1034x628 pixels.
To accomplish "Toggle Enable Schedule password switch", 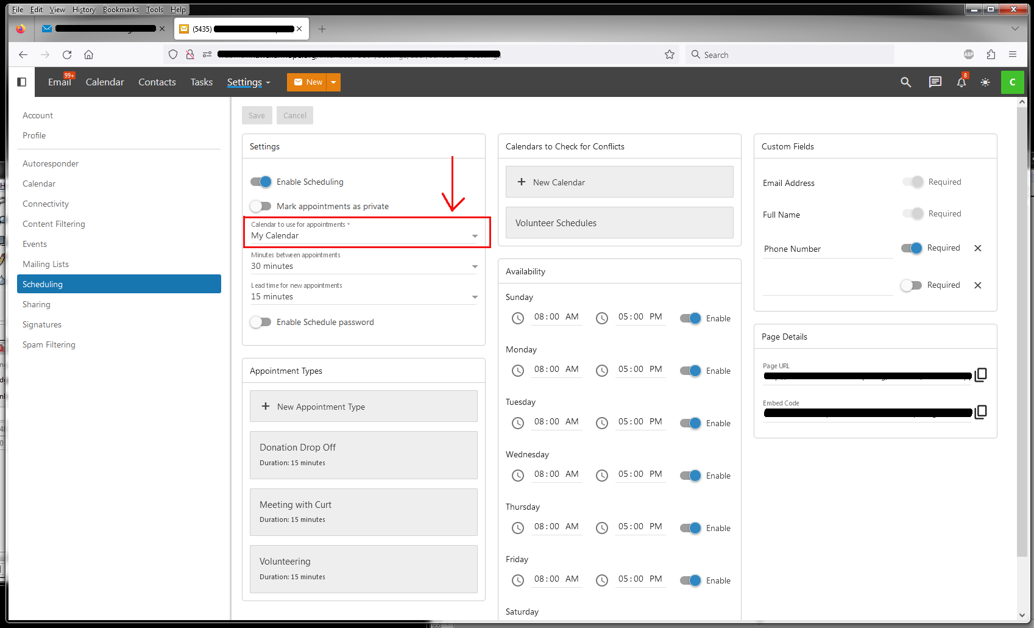I will [261, 322].
